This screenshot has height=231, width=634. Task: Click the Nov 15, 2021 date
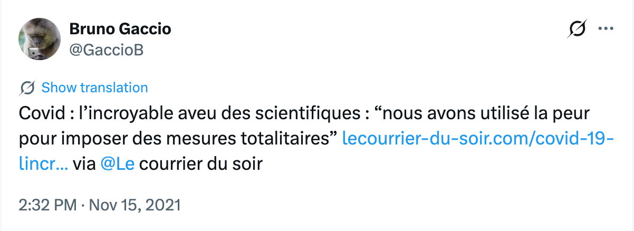tap(136, 204)
